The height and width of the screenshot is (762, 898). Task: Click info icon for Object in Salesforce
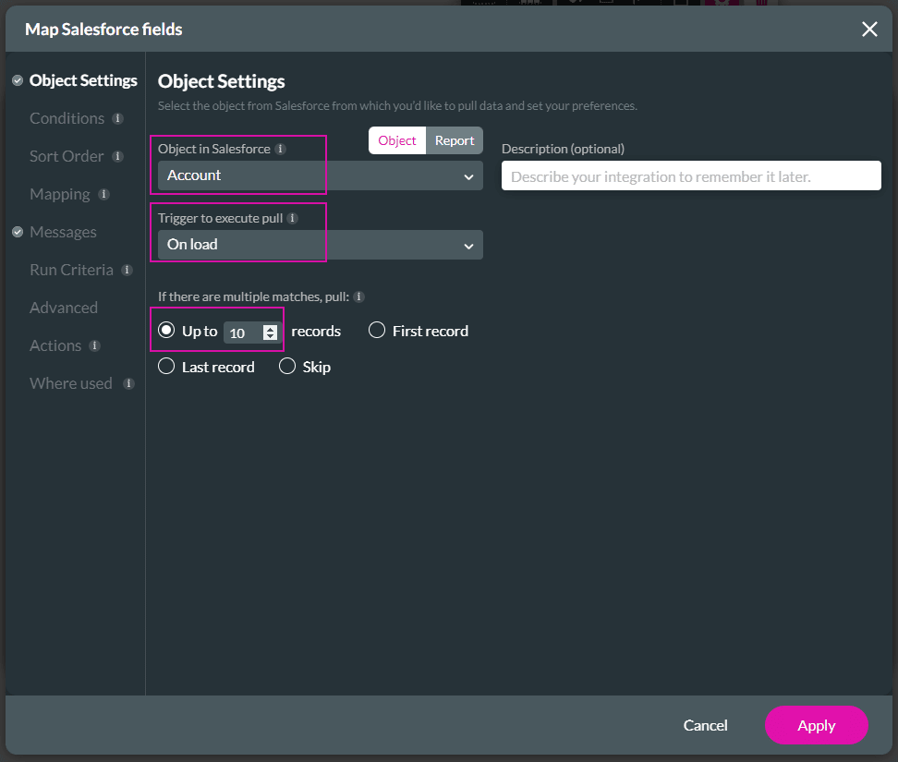click(280, 149)
